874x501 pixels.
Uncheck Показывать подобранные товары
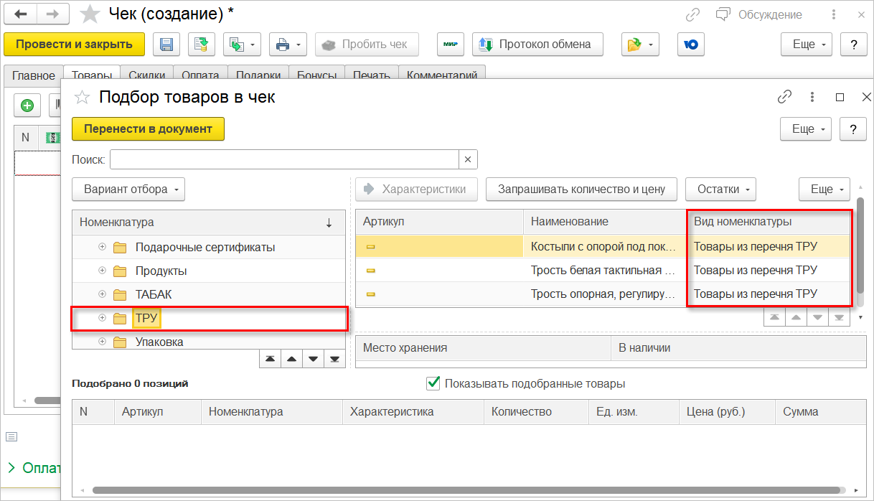click(433, 383)
